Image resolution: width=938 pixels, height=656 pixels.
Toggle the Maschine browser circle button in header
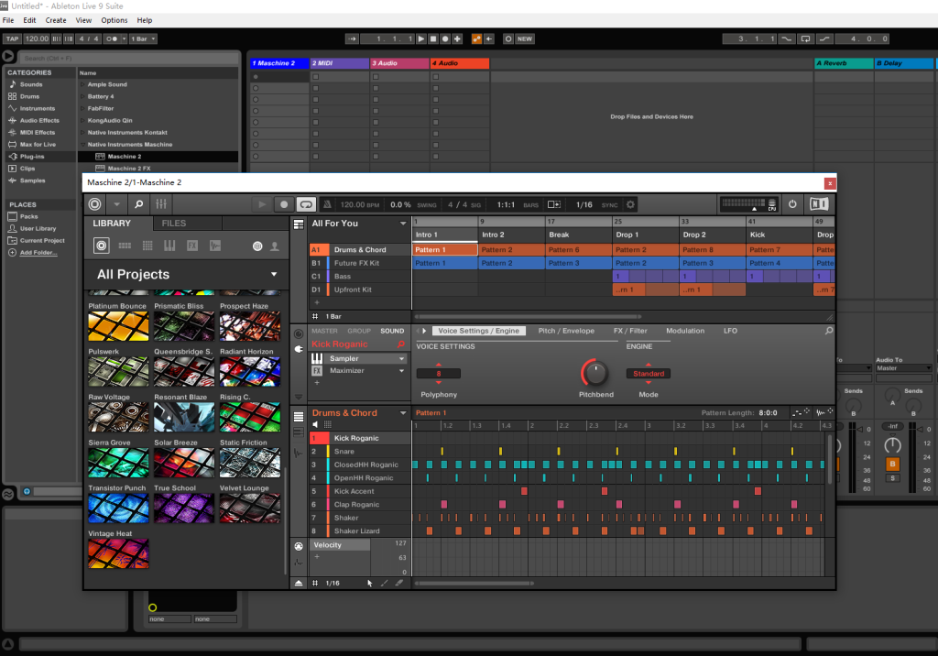click(94, 204)
